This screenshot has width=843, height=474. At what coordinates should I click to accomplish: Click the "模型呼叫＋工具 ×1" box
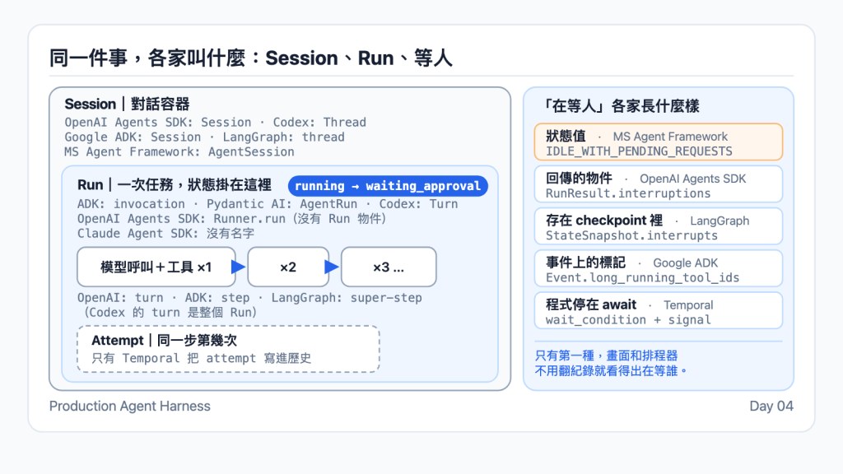click(156, 267)
